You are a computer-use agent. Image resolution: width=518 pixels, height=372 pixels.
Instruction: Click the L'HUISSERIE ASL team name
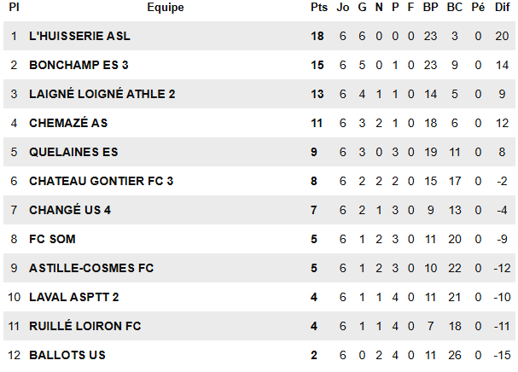79,36
